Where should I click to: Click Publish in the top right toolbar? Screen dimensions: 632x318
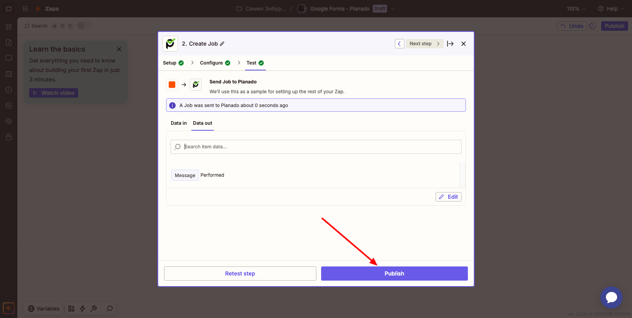click(615, 26)
